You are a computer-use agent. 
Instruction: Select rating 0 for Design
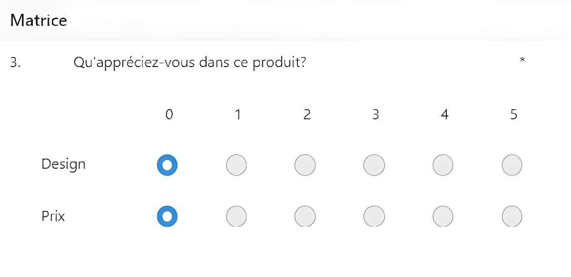tap(167, 165)
